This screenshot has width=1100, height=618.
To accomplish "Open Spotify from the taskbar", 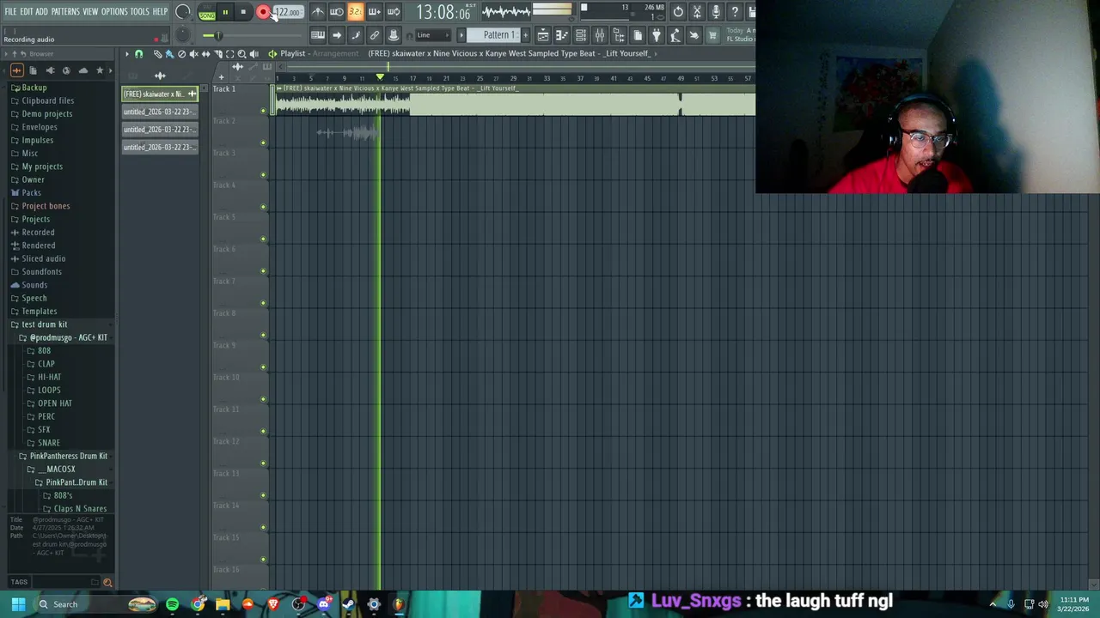I will 173,604.
